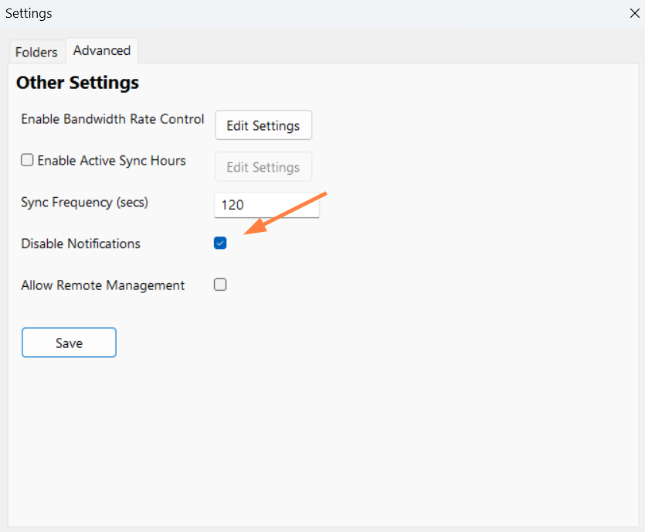Screen dimensions: 645x532
Task: Click the Allow Remote Management label text
Action: (103, 285)
